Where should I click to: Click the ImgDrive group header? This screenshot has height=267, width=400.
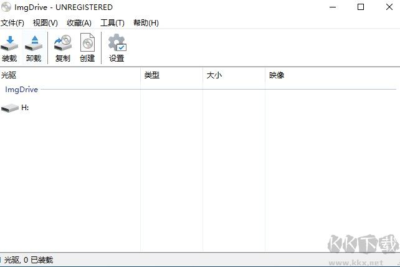pyautogui.click(x=22, y=90)
